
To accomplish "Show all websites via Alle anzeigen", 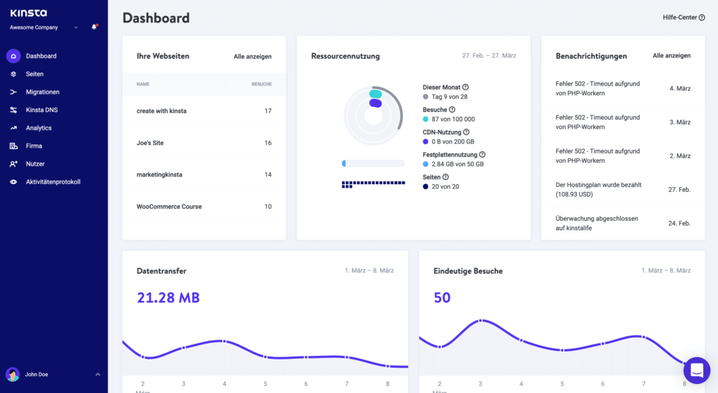I will tap(252, 56).
